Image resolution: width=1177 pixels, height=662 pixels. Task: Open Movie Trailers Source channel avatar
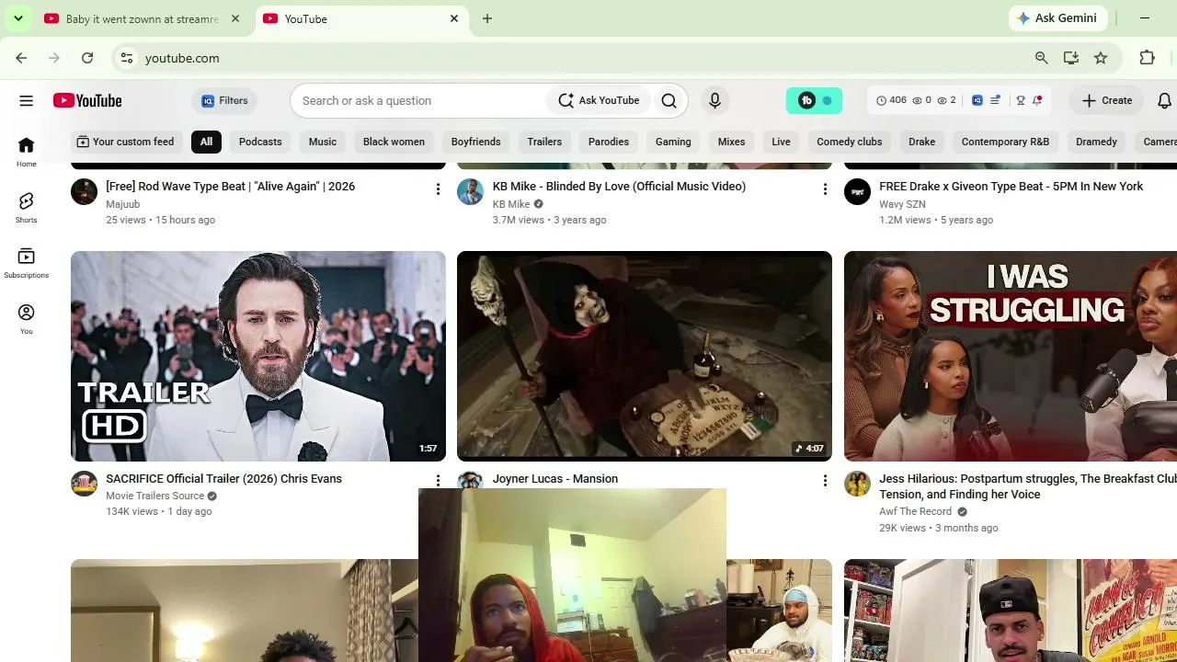pyautogui.click(x=84, y=484)
